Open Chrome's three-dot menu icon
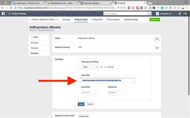 [x=187, y=8]
